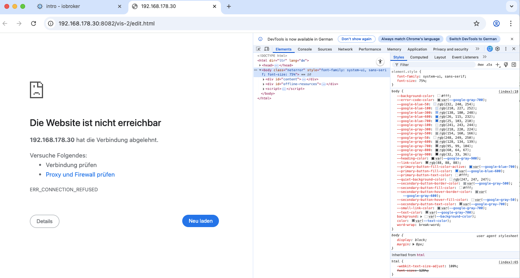Expand the script element node
Screen dimensions: 520x278
264,89
